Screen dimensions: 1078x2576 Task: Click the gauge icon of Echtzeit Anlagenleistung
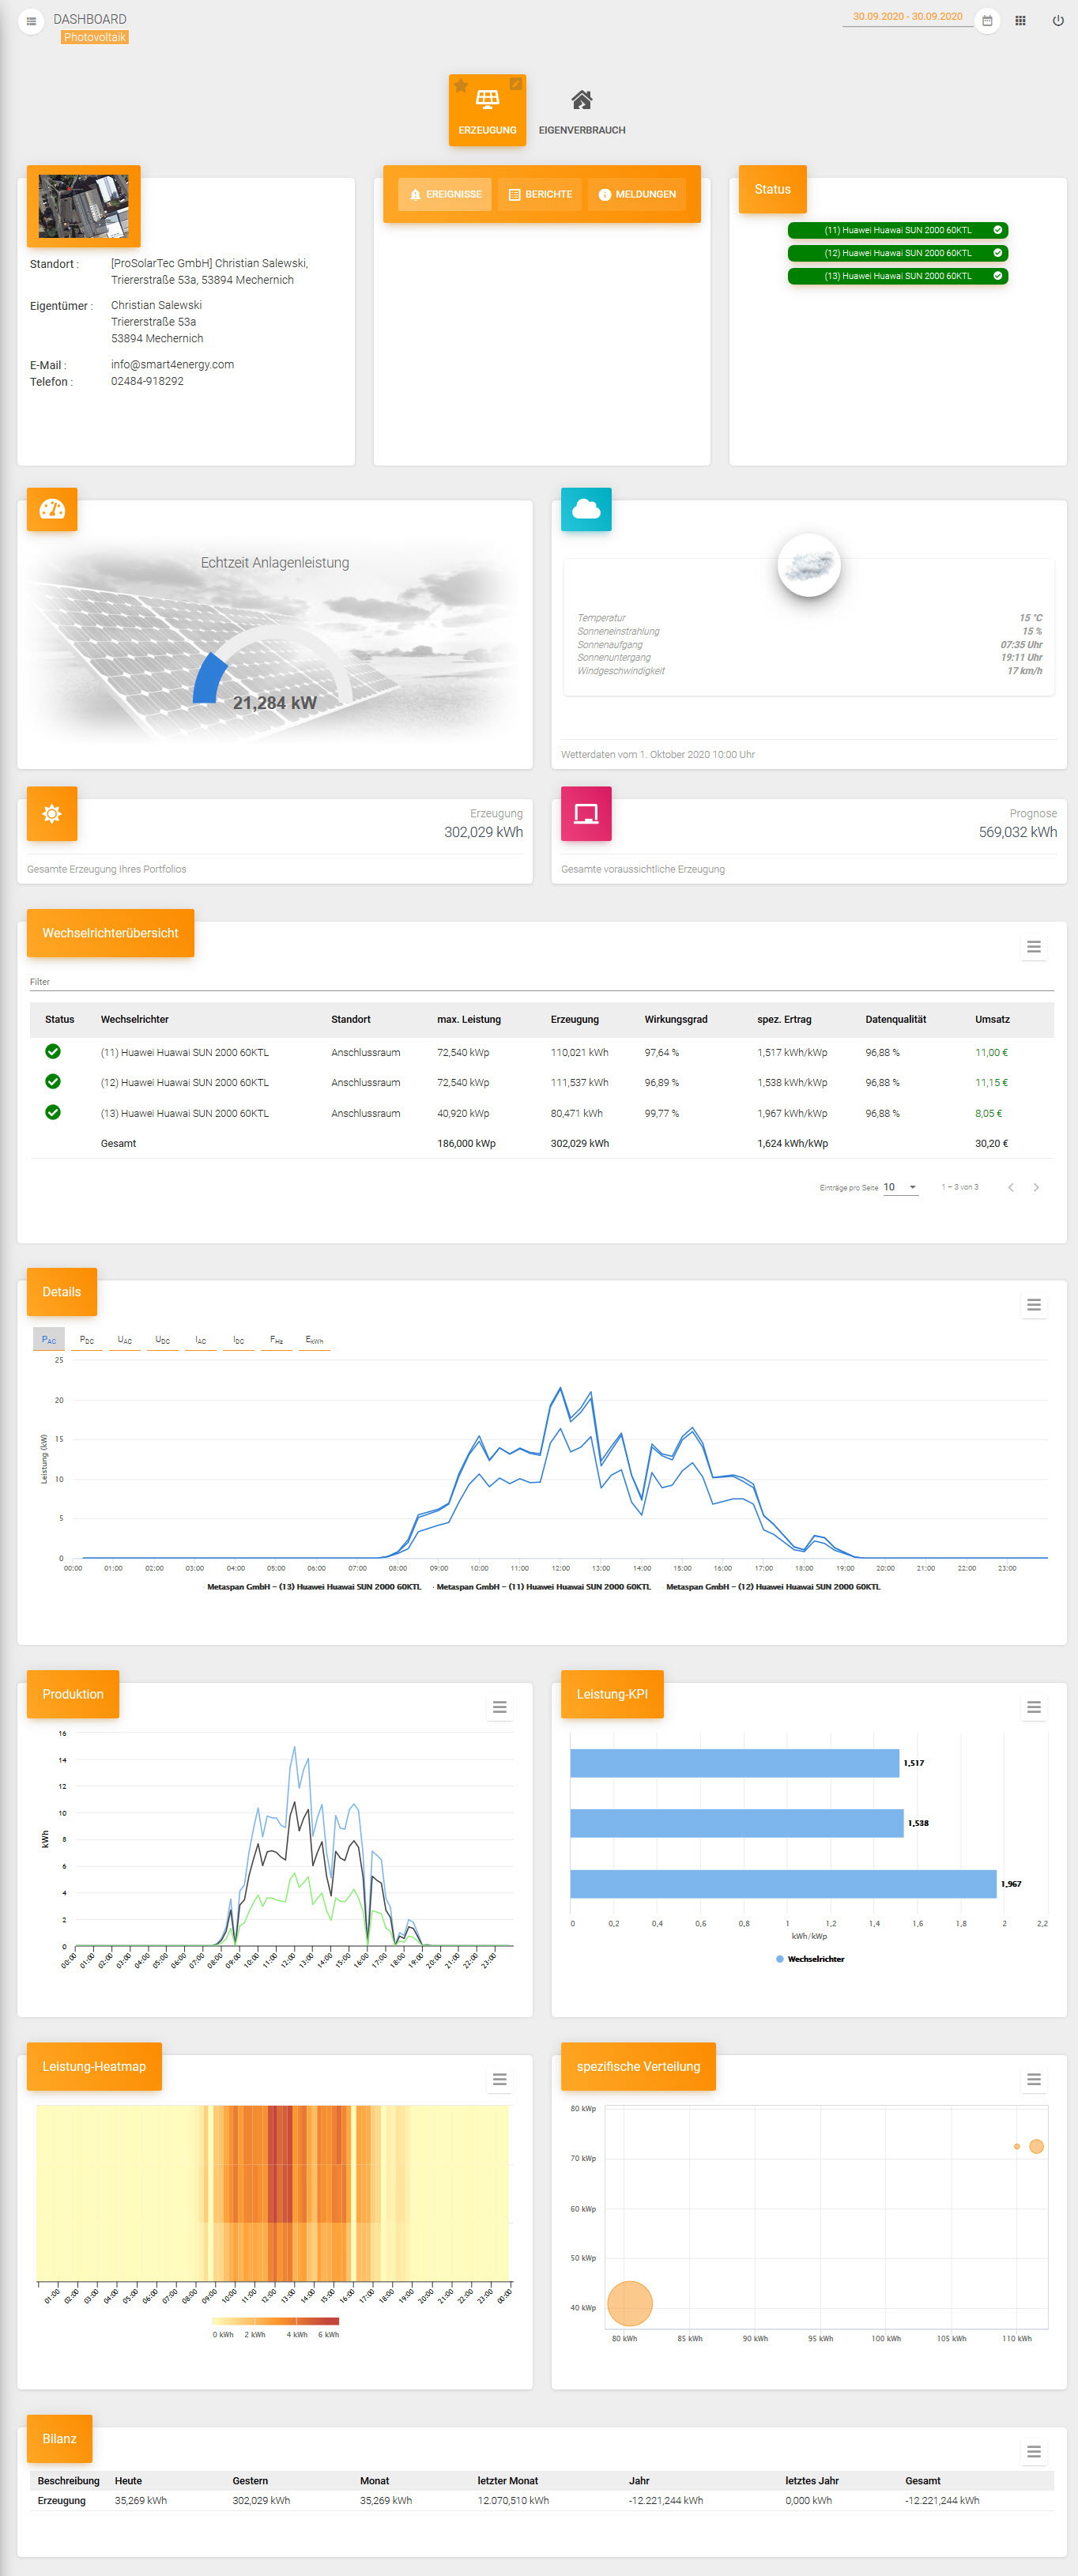tap(52, 509)
